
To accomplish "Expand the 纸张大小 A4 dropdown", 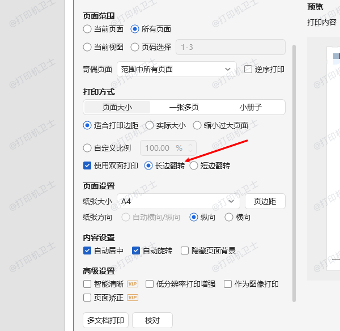I will [178, 201].
